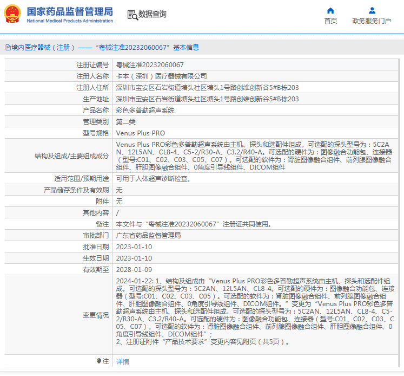This screenshot has width=404, height=376.
Task: Click 国家药品监督管理局 site title
Action: coord(70,11)
